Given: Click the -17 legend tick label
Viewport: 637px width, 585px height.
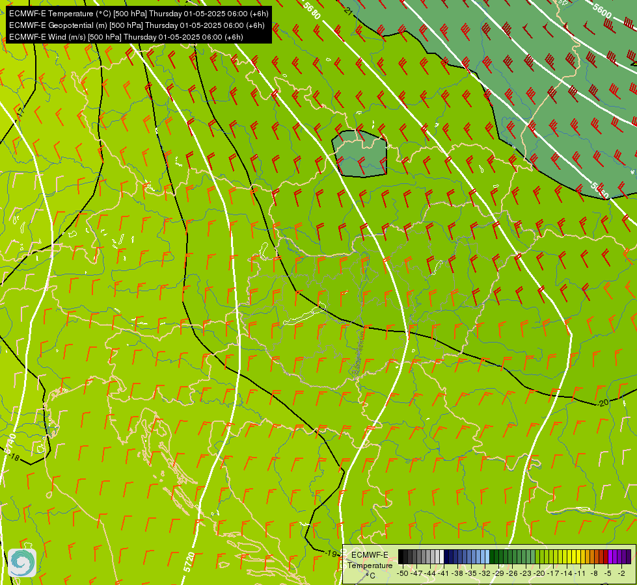Looking at the screenshot, I should coord(553,573).
